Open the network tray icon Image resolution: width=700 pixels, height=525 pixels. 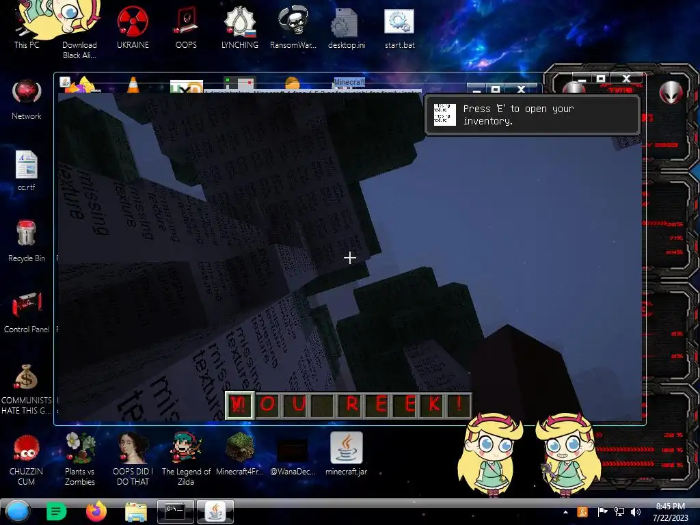[x=619, y=512]
